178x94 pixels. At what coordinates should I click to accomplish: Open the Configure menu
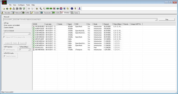tap(21, 5)
